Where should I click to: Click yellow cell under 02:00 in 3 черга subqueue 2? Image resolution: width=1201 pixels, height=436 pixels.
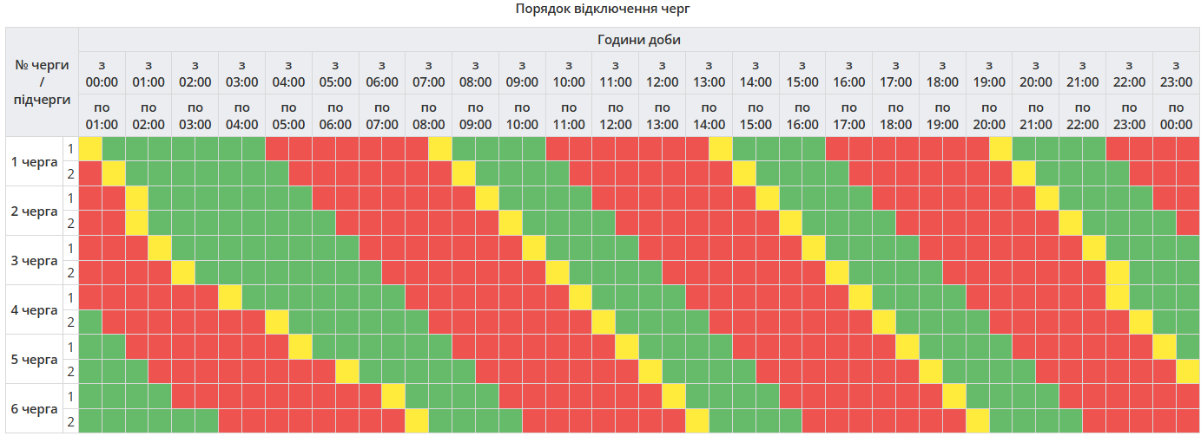click(183, 273)
